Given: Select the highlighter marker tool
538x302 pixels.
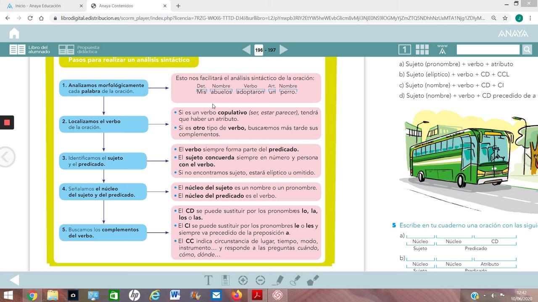Looking at the screenshot, I should 295,280.
